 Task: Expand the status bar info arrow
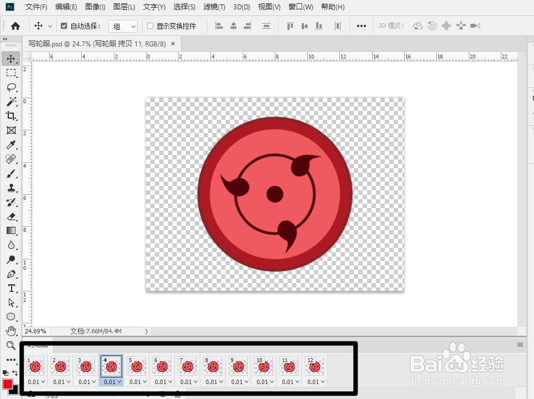click(146, 331)
